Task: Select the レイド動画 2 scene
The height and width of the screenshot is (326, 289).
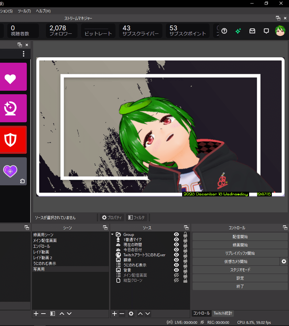Action: point(70,258)
